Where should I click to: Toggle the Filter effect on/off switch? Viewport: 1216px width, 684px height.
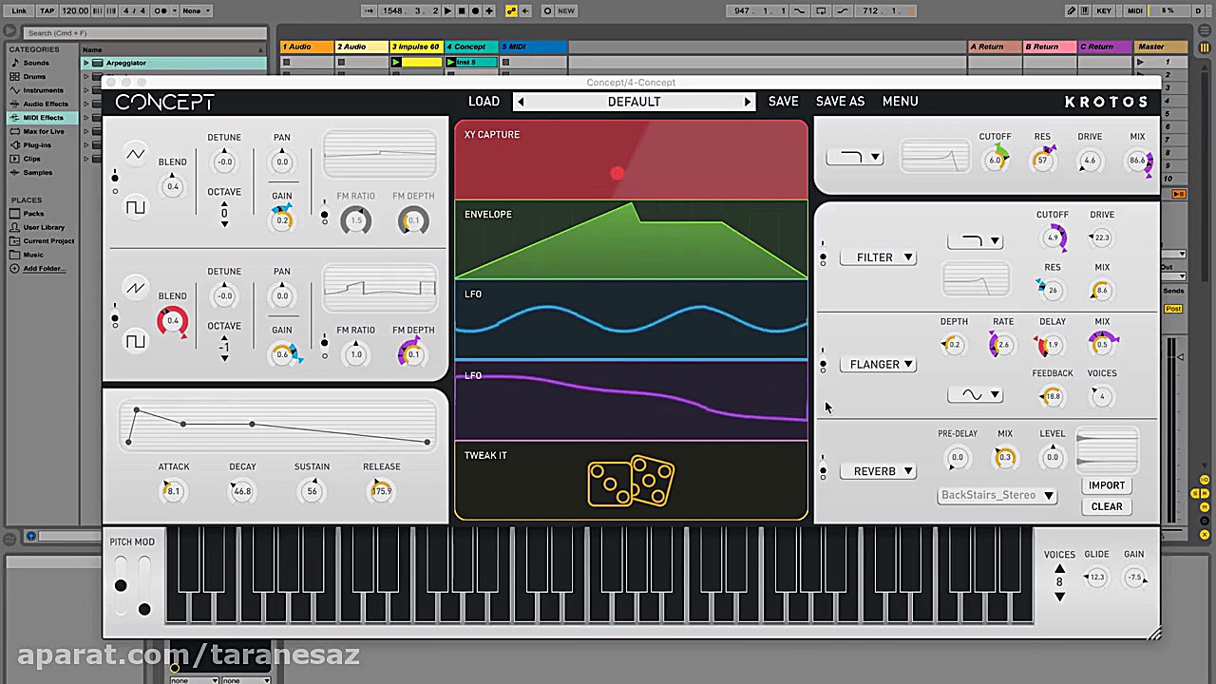pyautogui.click(x=823, y=254)
